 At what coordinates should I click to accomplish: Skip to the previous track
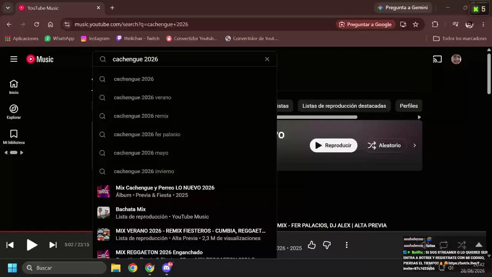tap(10, 245)
